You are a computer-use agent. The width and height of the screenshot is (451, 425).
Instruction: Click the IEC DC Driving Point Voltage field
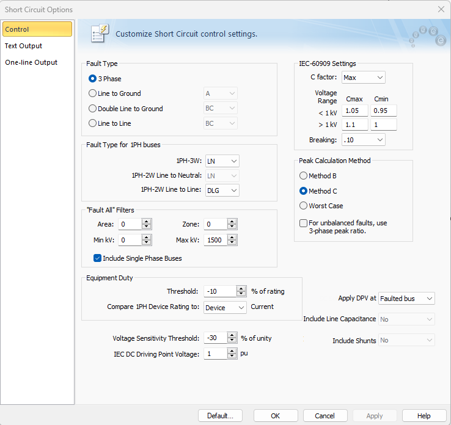click(216, 354)
